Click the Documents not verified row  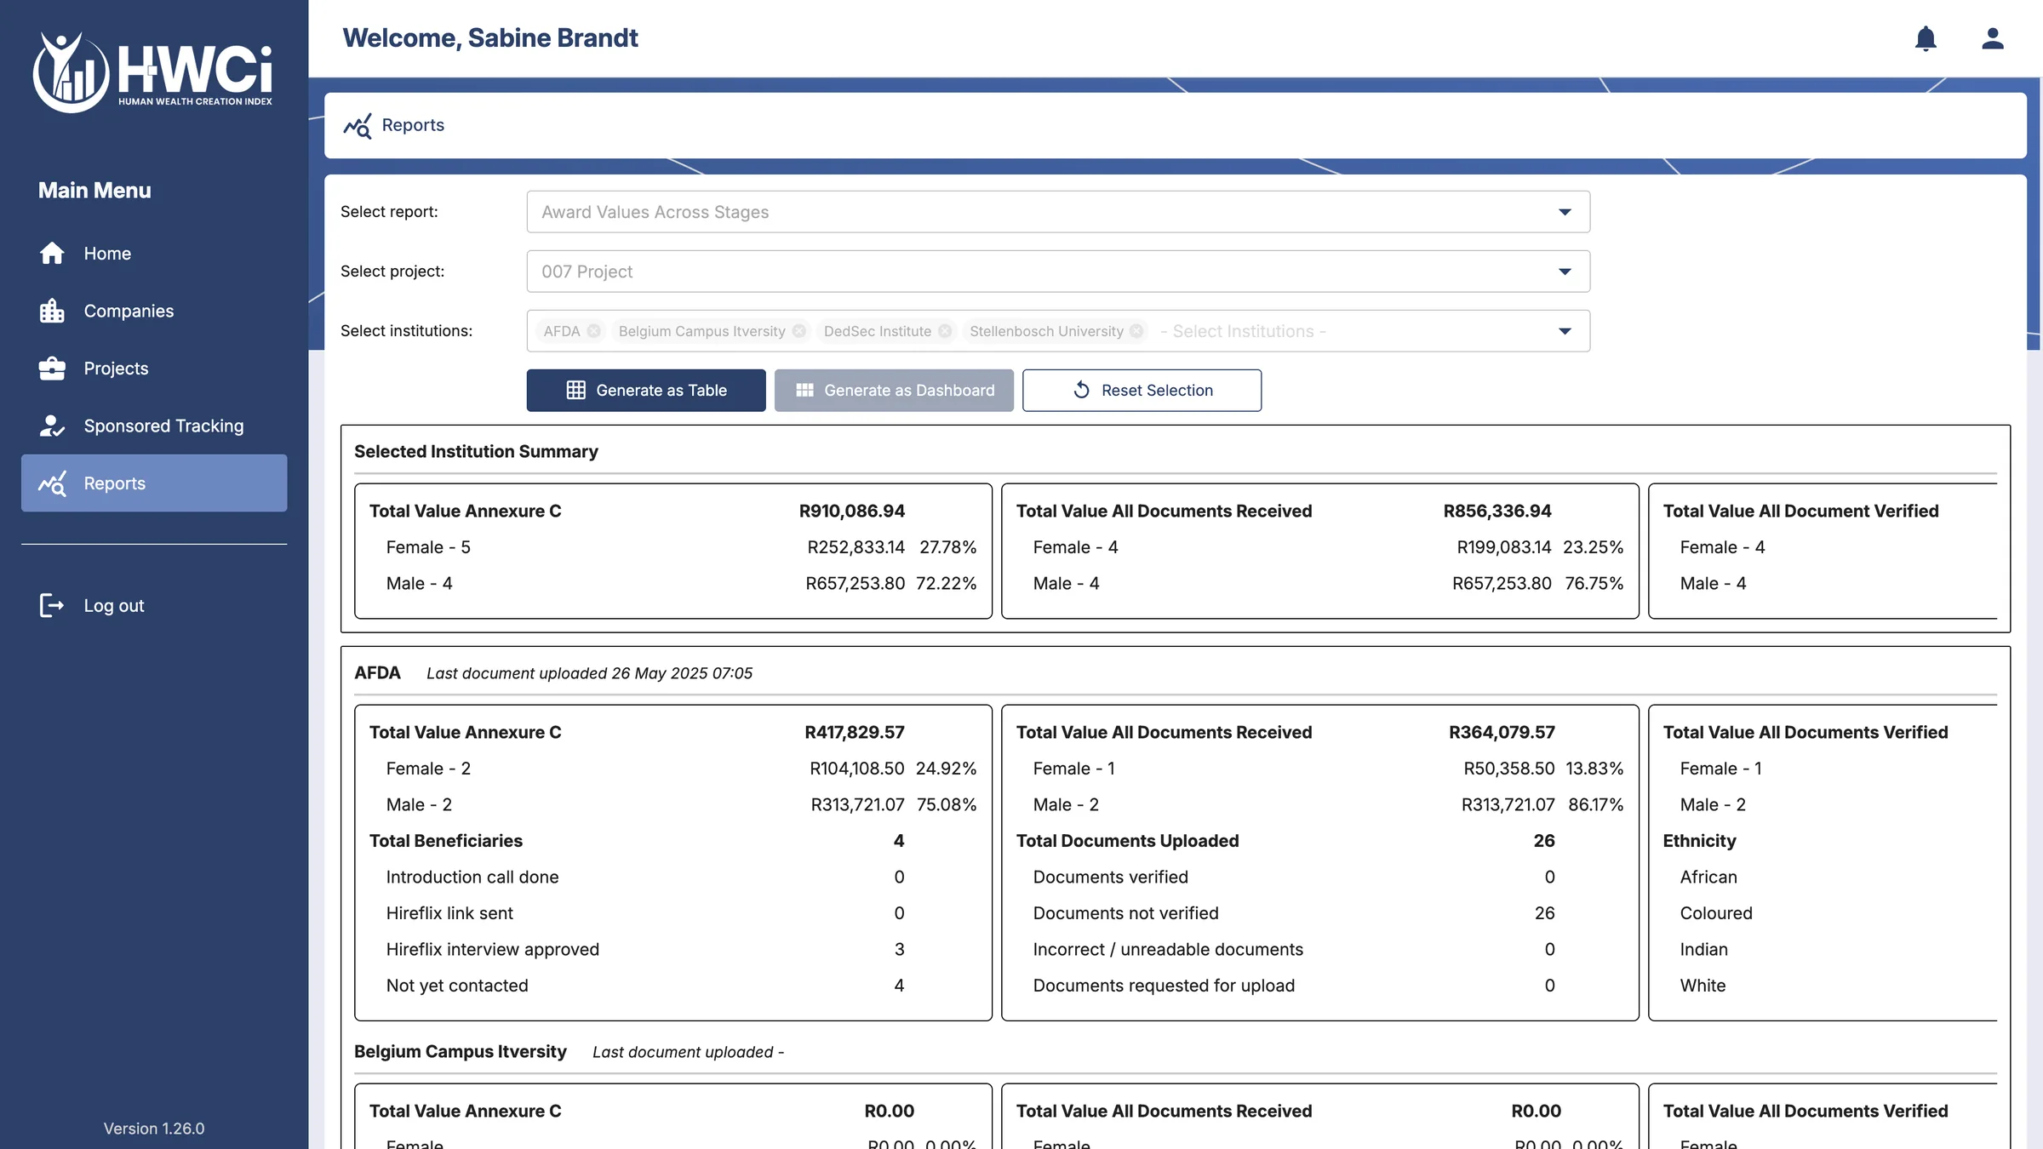pyautogui.click(x=1294, y=913)
